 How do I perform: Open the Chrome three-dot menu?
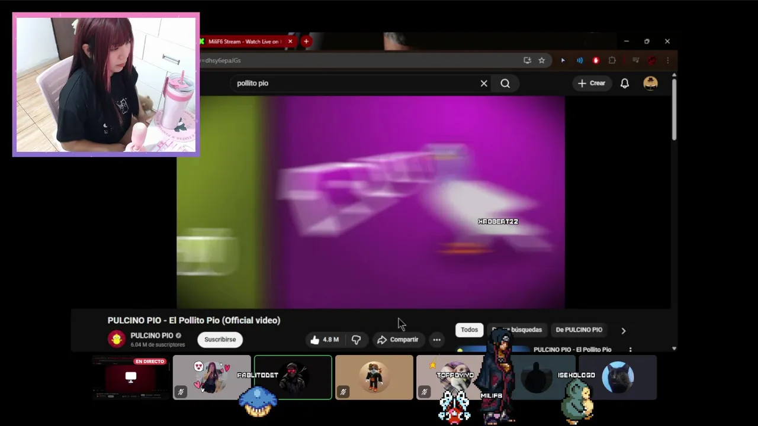pyautogui.click(x=667, y=60)
